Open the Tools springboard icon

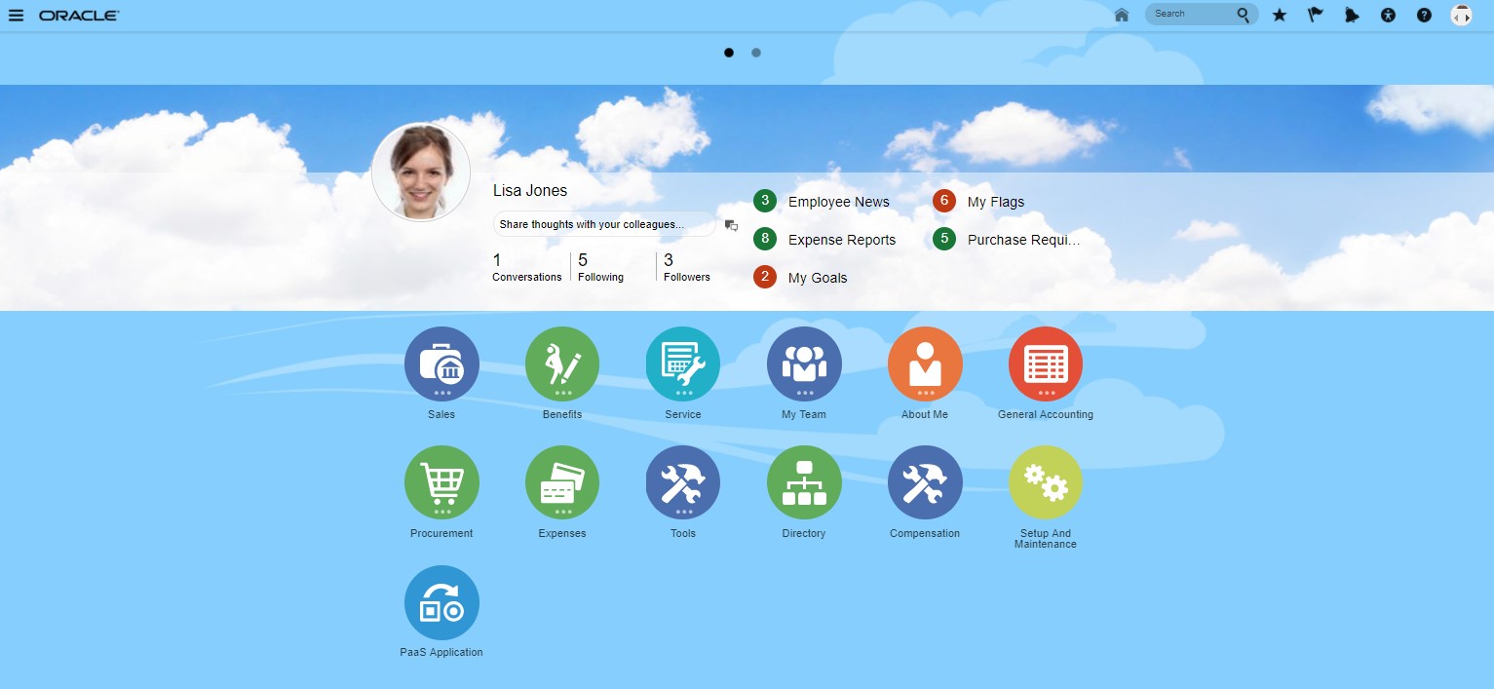[x=682, y=482]
